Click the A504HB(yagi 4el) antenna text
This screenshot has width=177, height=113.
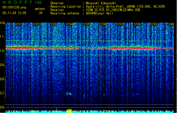click(x=99, y=13)
